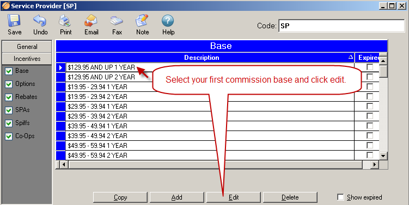Select row $39.95 - 49.94 1 YEAR
This screenshot has width=409, height=205.
click(x=210, y=126)
